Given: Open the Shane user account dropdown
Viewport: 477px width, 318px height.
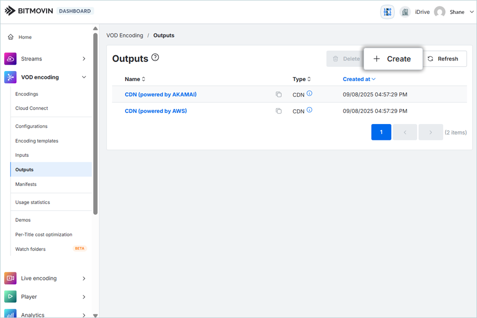Looking at the screenshot, I should click(x=471, y=12).
